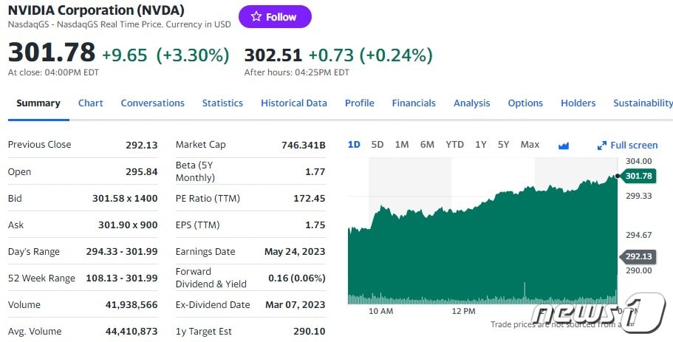Image resolution: width=673 pixels, height=342 pixels.
Task: Open the Financials tab
Action: (x=414, y=103)
